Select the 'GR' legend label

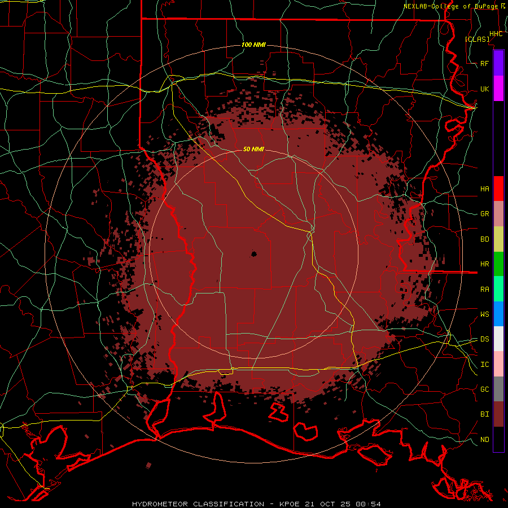point(484,214)
